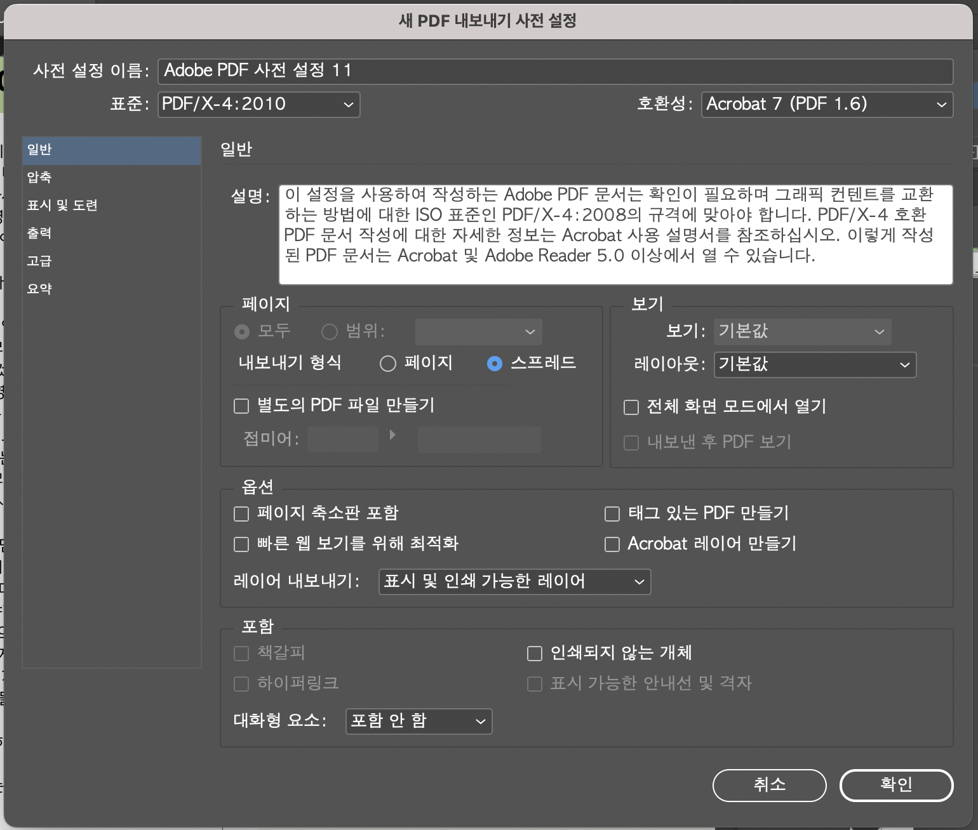The width and height of the screenshot is (978, 830).
Task: Check 태그 있는 PDF 만들기
Action: pyautogui.click(x=612, y=514)
